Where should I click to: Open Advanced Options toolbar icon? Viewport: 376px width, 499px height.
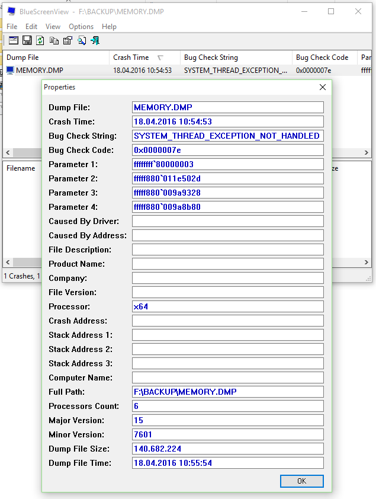tap(14, 40)
